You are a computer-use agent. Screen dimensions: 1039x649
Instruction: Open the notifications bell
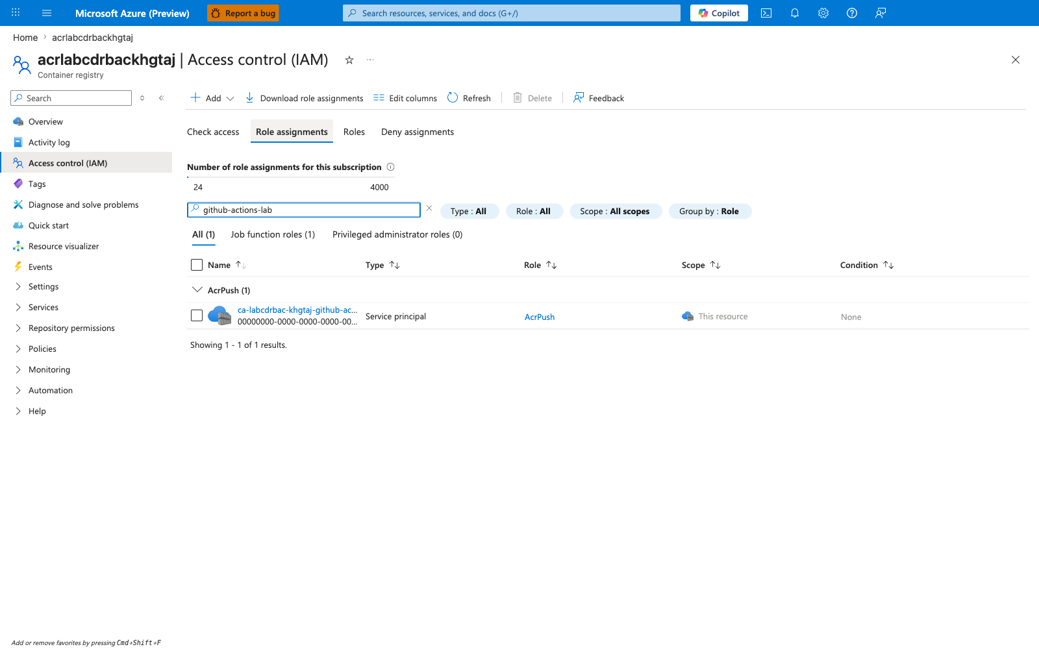pyautogui.click(x=795, y=13)
